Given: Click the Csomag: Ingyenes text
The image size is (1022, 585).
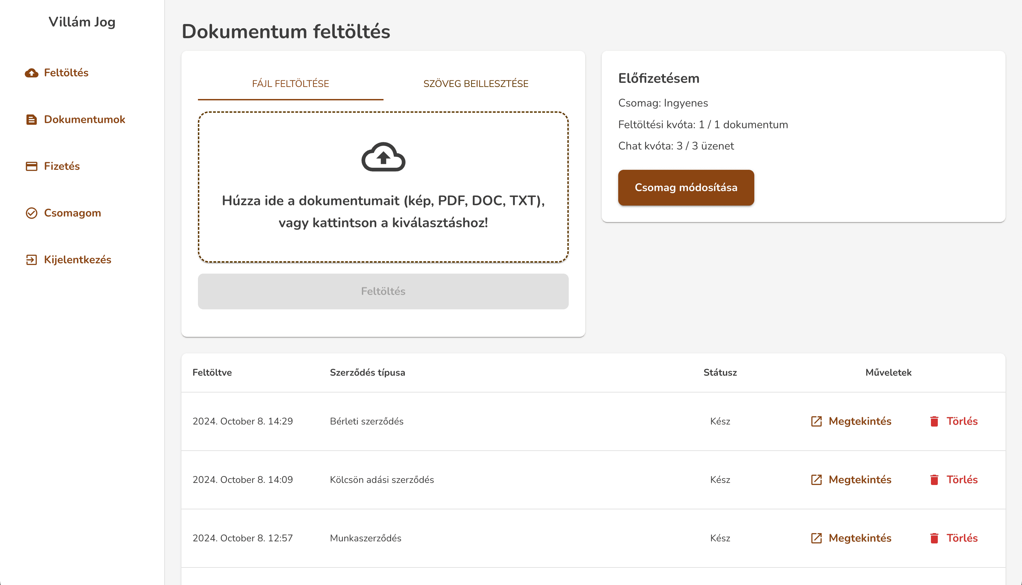Looking at the screenshot, I should point(663,103).
